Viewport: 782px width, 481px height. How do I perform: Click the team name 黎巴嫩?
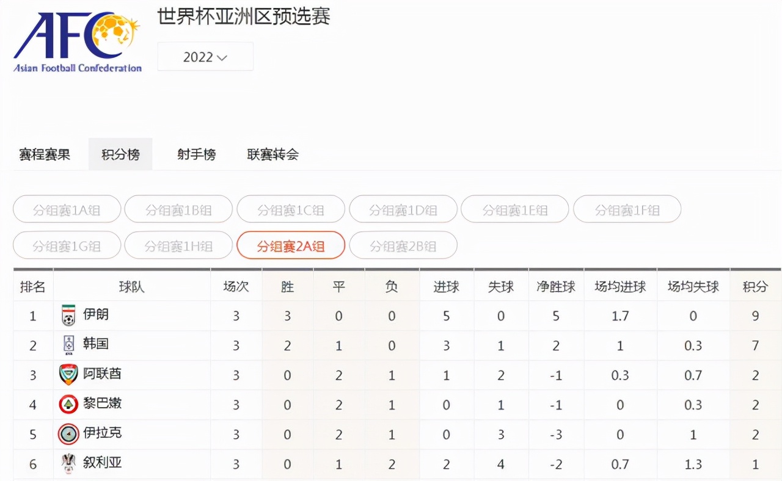click(x=103, y=403)
